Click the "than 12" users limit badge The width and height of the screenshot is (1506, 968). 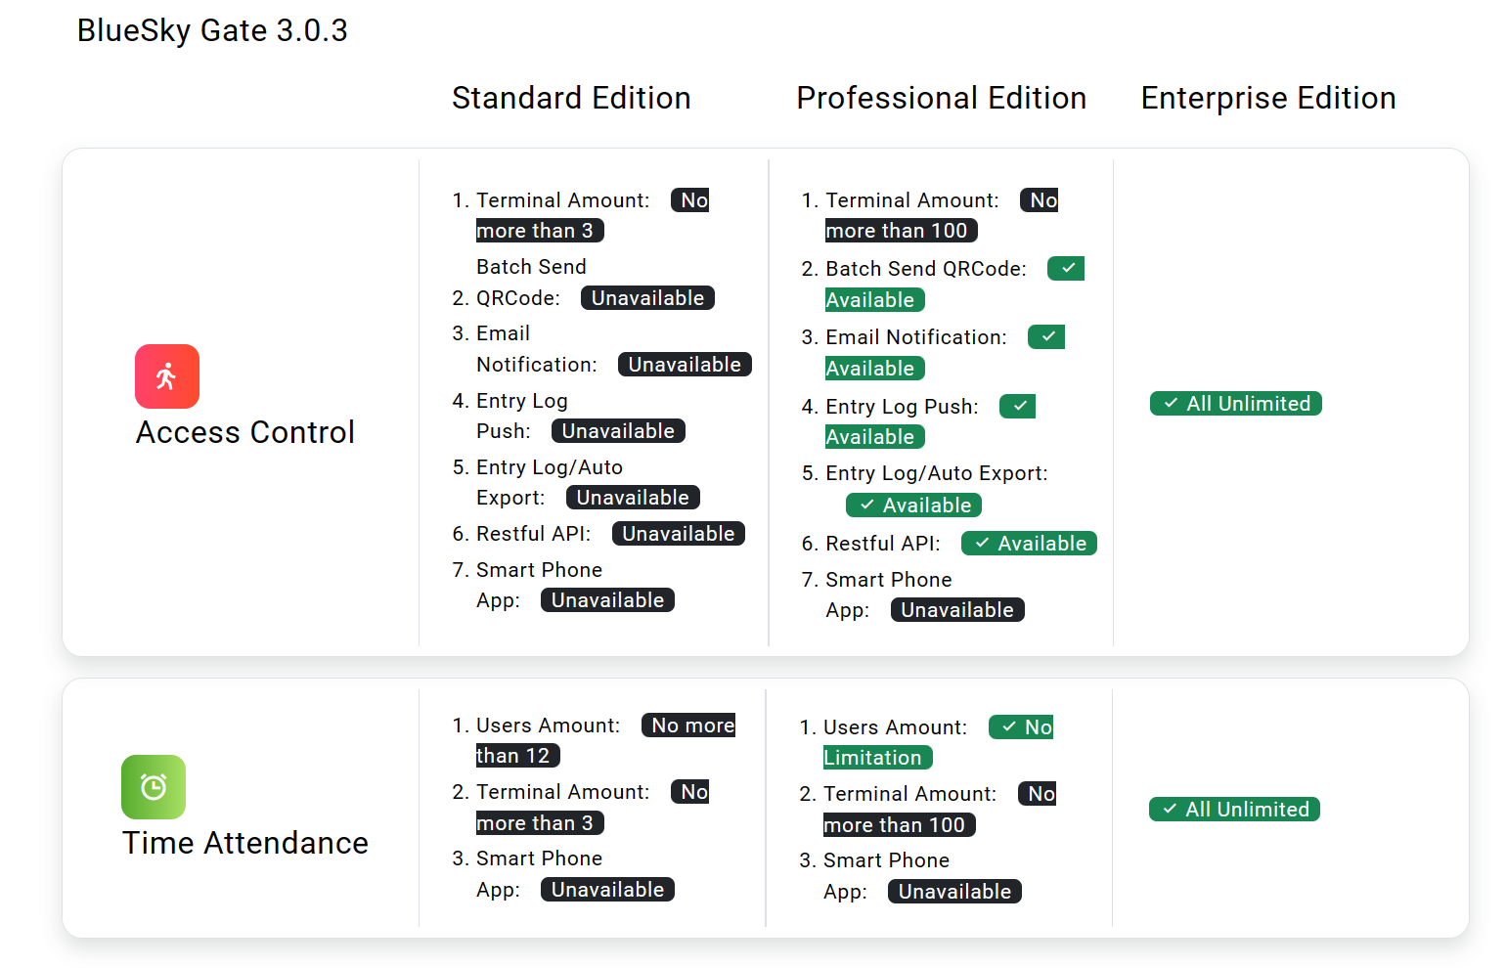(x=518, y=756)
